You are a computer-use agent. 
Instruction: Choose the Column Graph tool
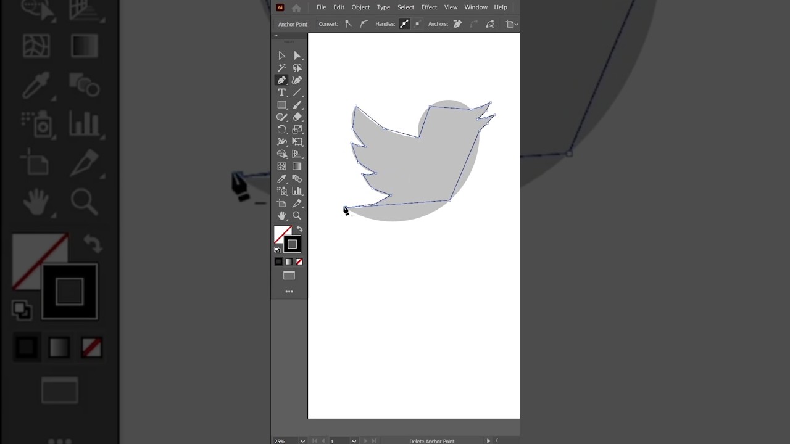point(297,191)
